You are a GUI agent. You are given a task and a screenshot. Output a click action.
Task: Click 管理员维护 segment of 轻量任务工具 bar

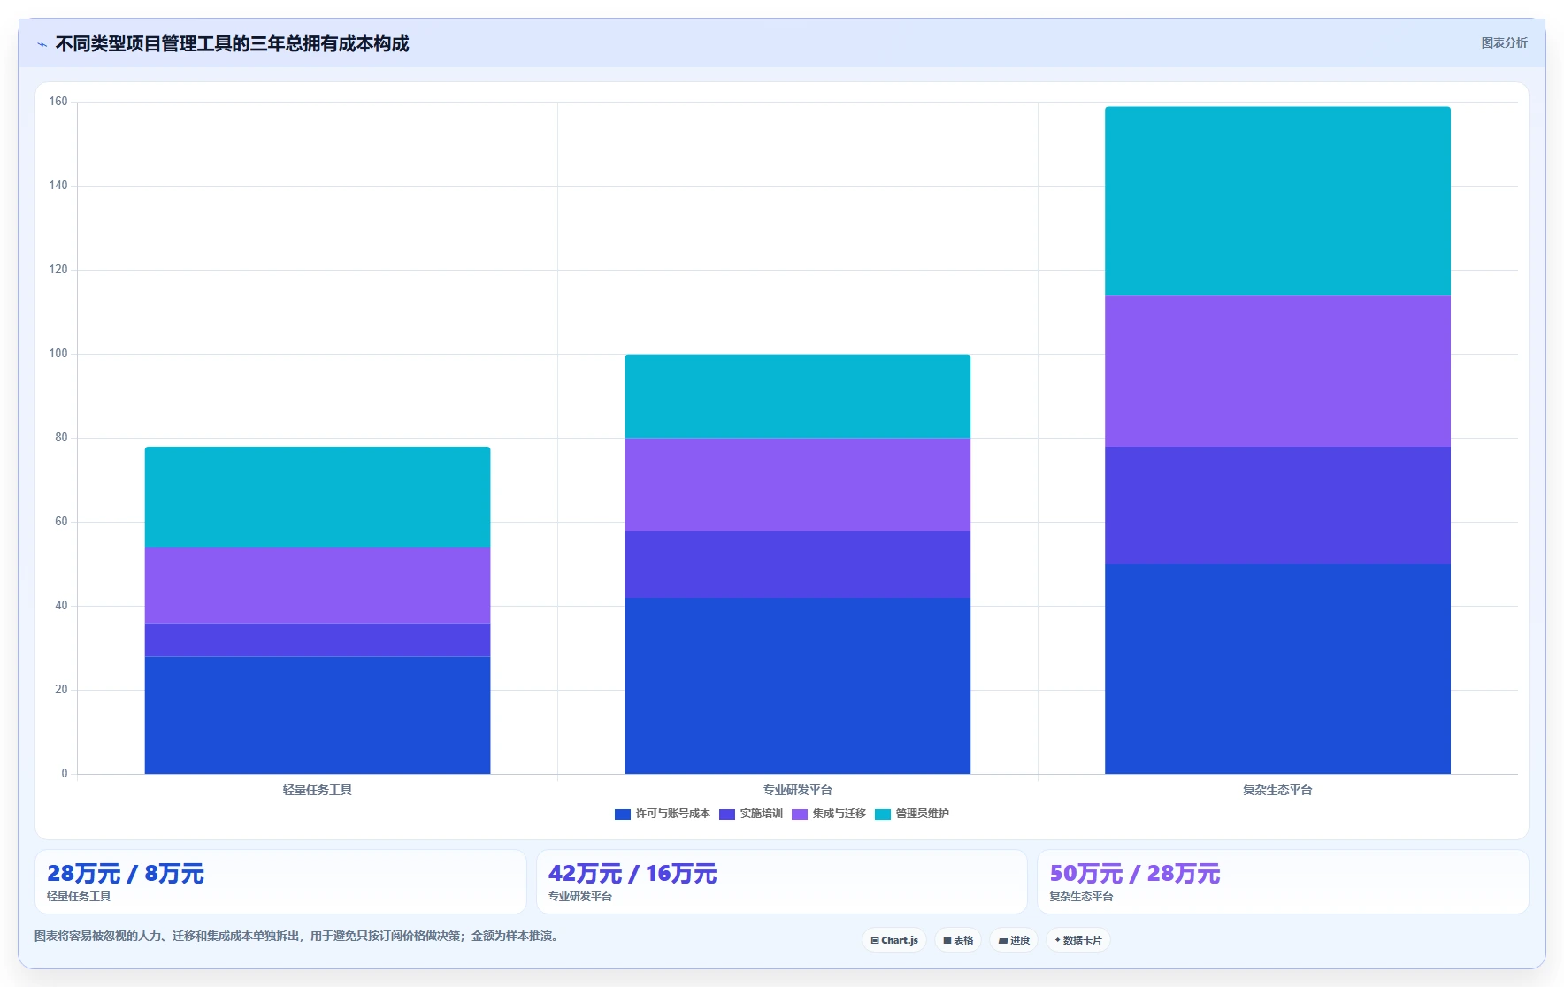(318, 497)
